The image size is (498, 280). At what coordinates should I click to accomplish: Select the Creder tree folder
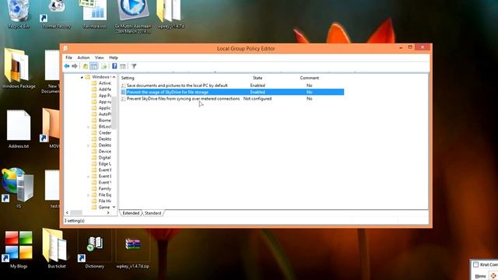coord(101,133)
